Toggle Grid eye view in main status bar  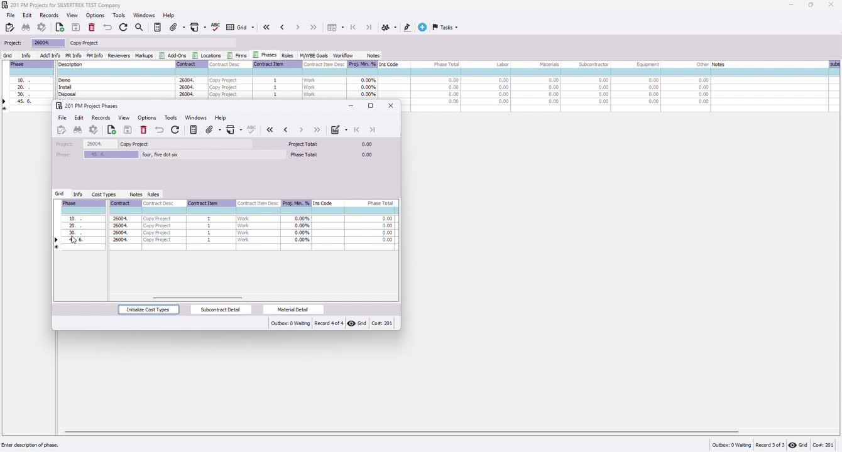tap(798, 446)
